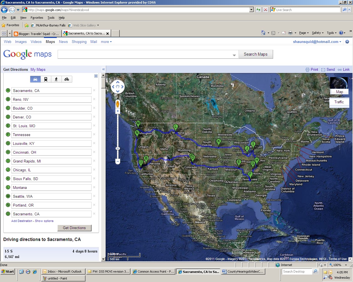This screenshot has width=353, height=282.
Task: Open Inbox - Microsoft Outlook taskbar item
Action: (63, 272)
